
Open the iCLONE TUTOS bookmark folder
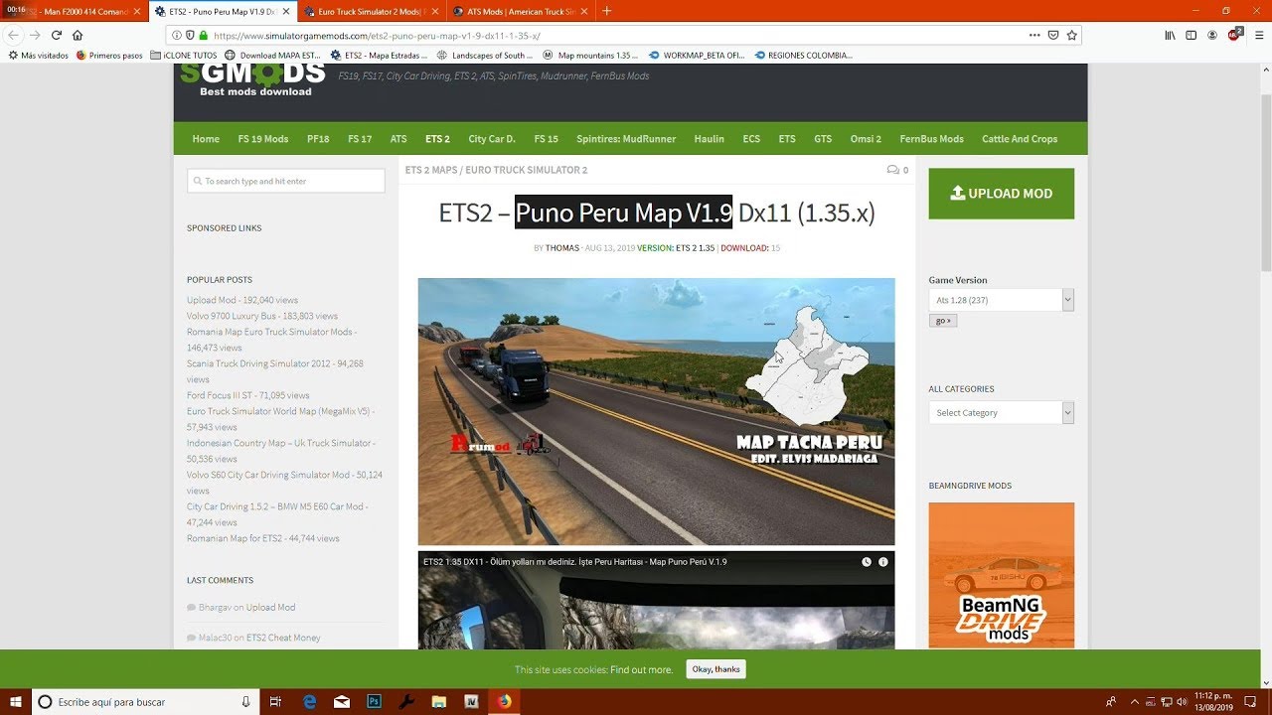coord(184,56)
